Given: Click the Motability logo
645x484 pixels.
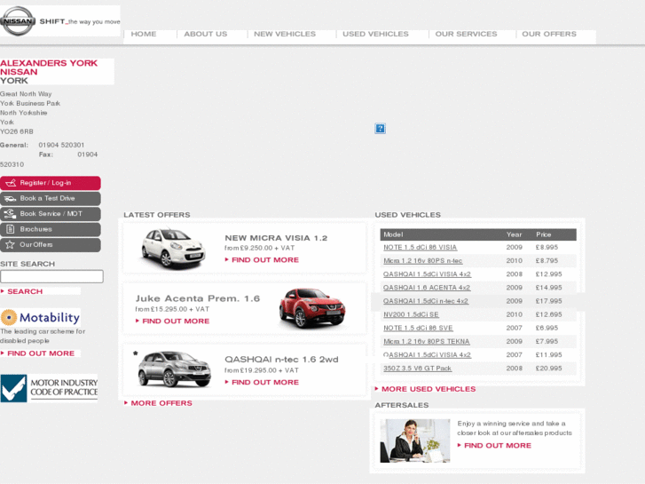Looking at the screenshot, I should [40, 318].
